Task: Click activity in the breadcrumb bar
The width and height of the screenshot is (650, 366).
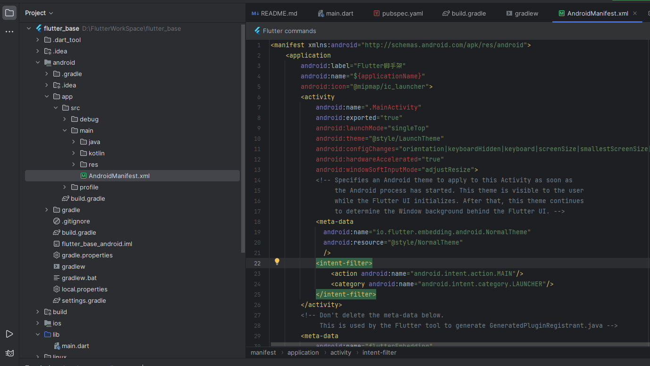Action: tap(341, 352)
